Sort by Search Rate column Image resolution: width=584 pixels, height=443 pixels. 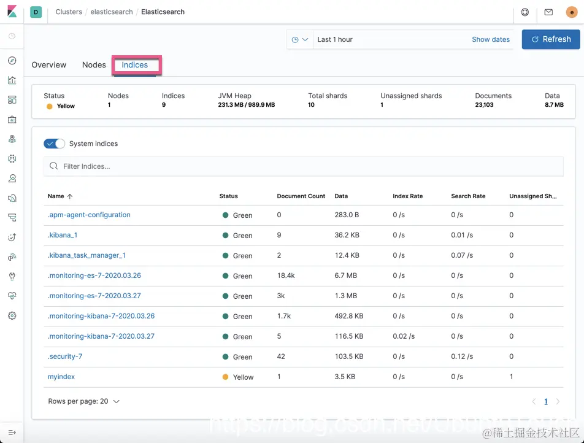click(468, 196)
